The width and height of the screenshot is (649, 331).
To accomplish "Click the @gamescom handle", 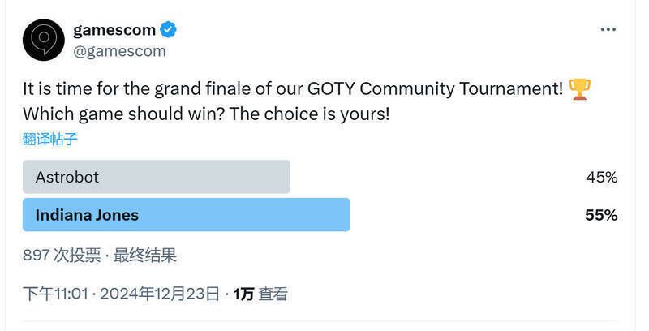I will (119, 51).
